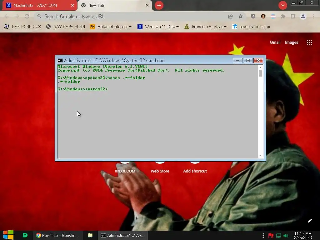Viewport: 320px width, 240px height.
Task: Go back with the browser back arrow
Action: point(7,16)
